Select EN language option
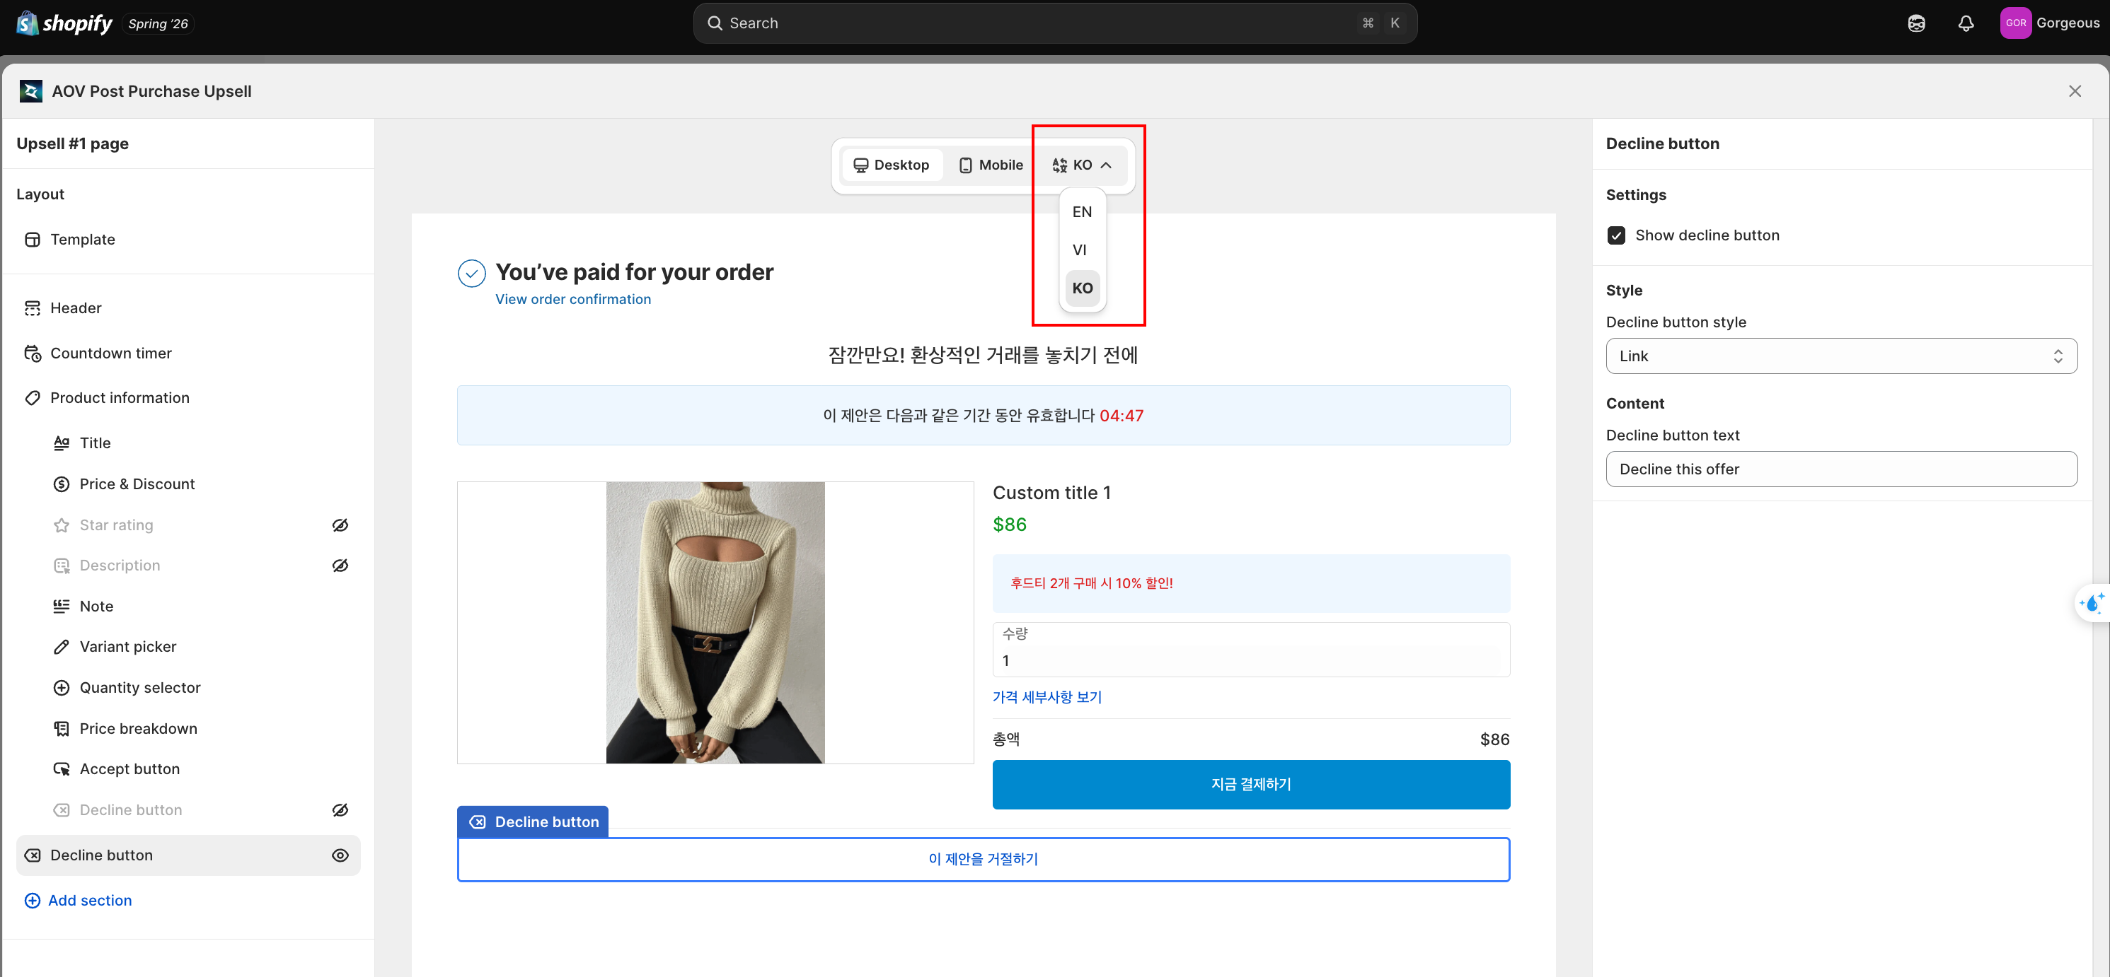Screen dimensions: 2110x977 1082,212
